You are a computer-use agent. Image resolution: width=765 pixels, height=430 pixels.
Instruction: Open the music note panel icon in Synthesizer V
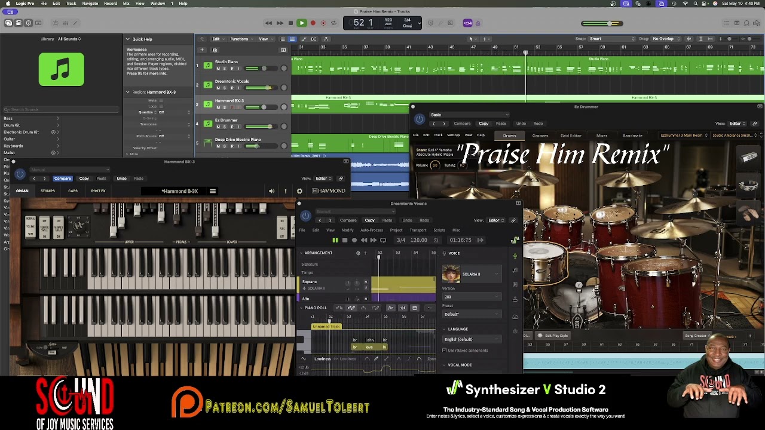tap(515, 271)
